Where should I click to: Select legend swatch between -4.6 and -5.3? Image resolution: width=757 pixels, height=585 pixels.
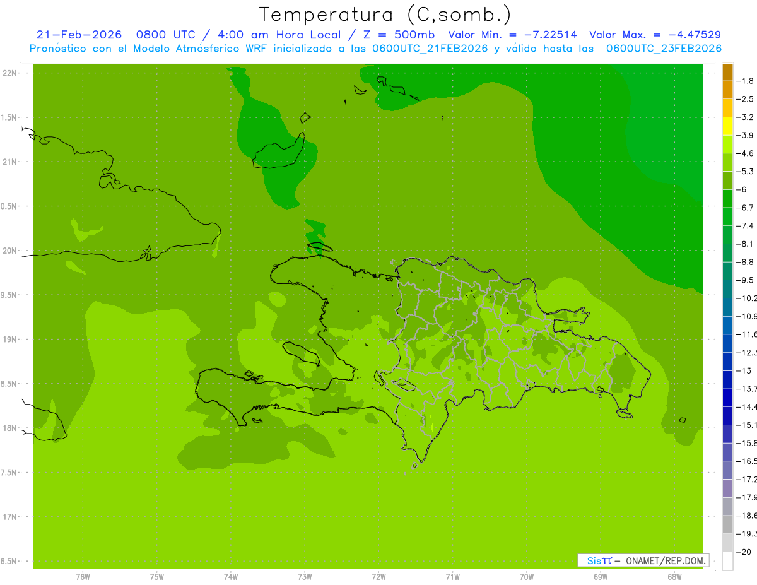(727, 162)
